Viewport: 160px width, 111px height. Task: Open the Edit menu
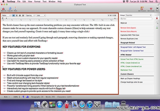coord(24,2)
